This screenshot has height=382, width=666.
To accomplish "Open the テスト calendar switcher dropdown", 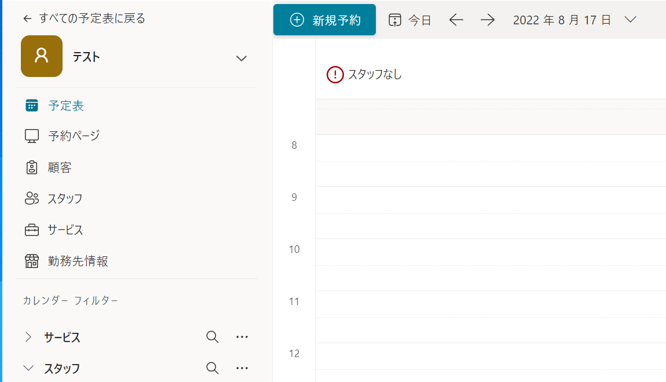I will [x=241, y=58].
